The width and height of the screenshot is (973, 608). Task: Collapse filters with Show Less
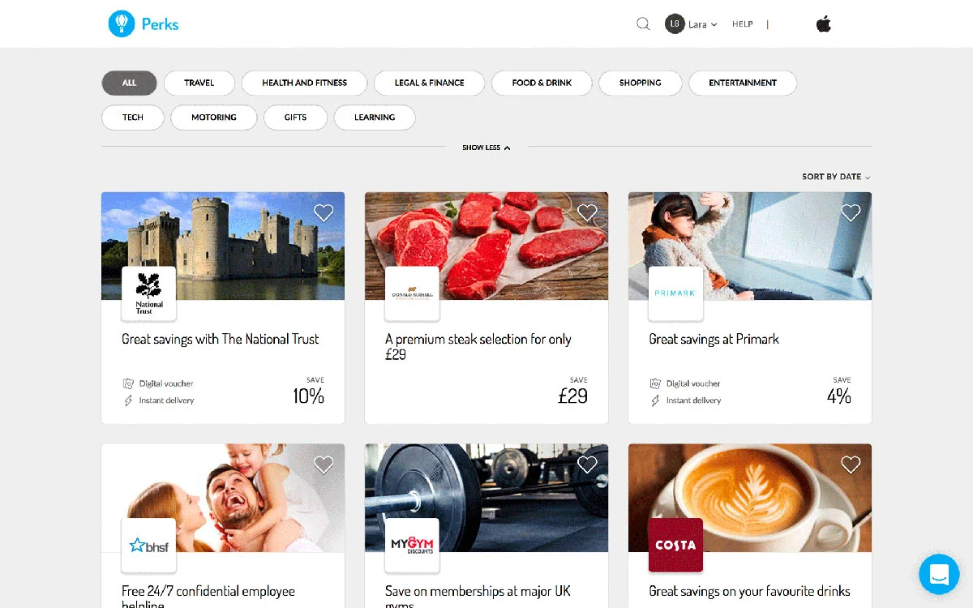(x=486, y=147)
